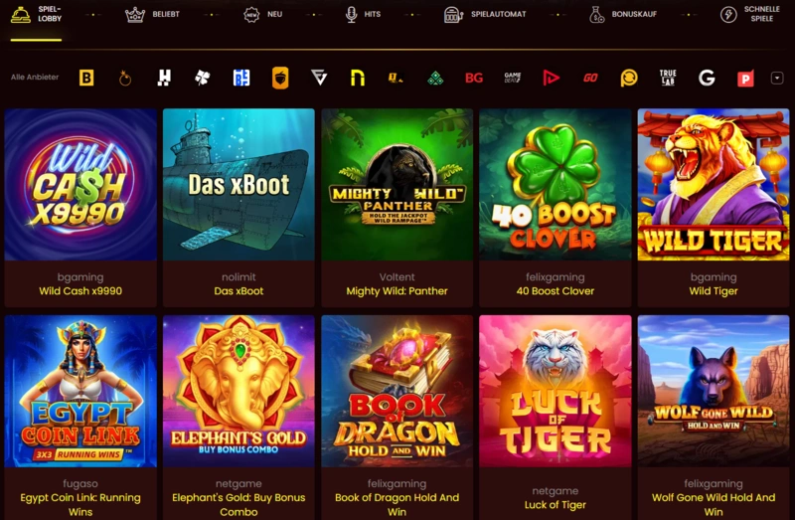Screen dimensions: 795x520
Task: Open the Mighty Wild Panther thumbnail
Action: click(397, 185)
